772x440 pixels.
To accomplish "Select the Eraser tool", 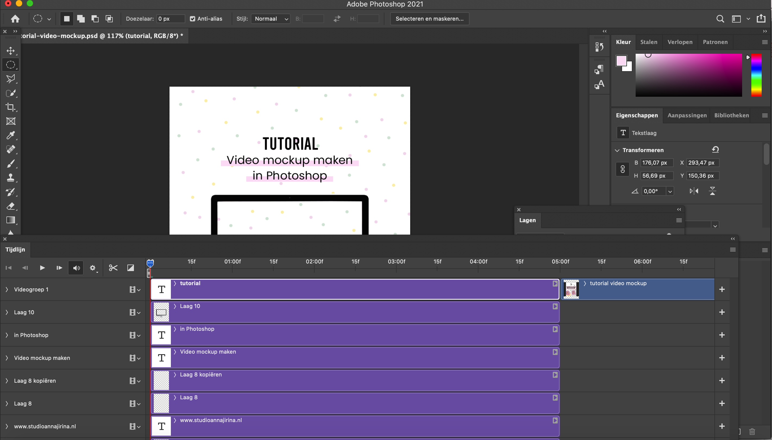I will tap(11, 206).
